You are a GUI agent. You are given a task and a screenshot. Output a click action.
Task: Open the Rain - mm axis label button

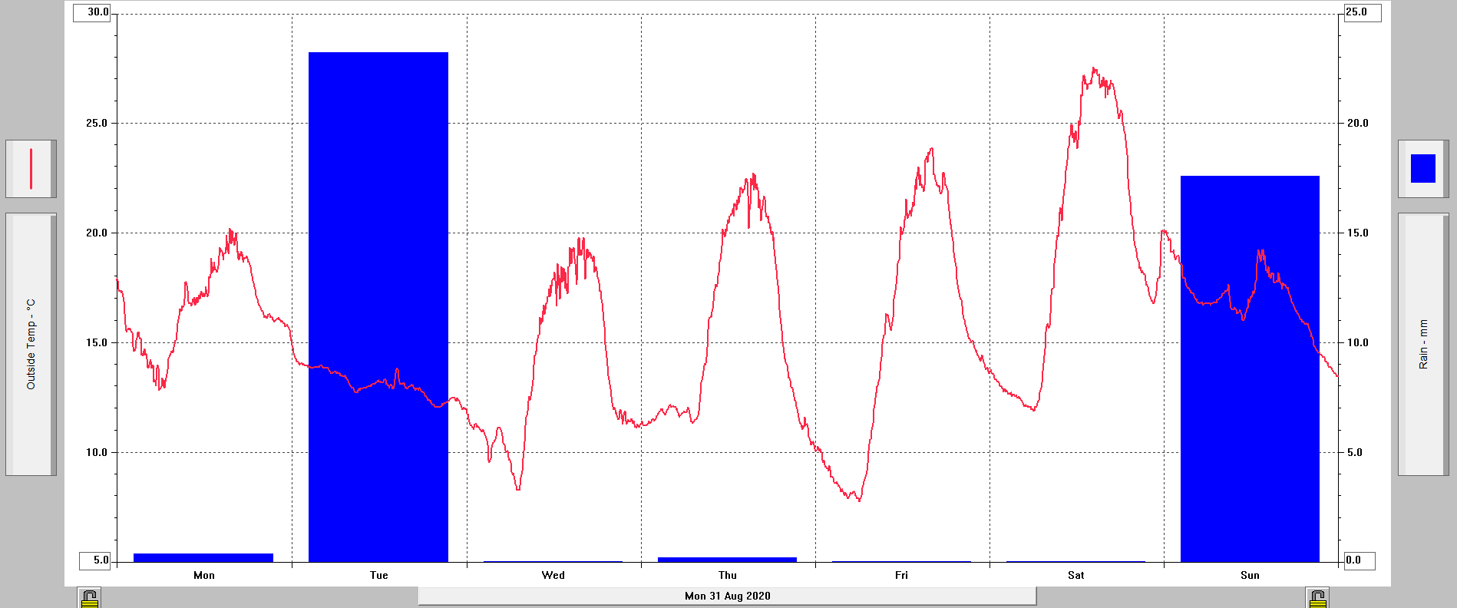(x=1422, y=344)
